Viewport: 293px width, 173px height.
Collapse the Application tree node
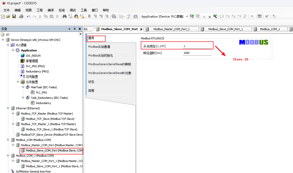click(13, 50)
